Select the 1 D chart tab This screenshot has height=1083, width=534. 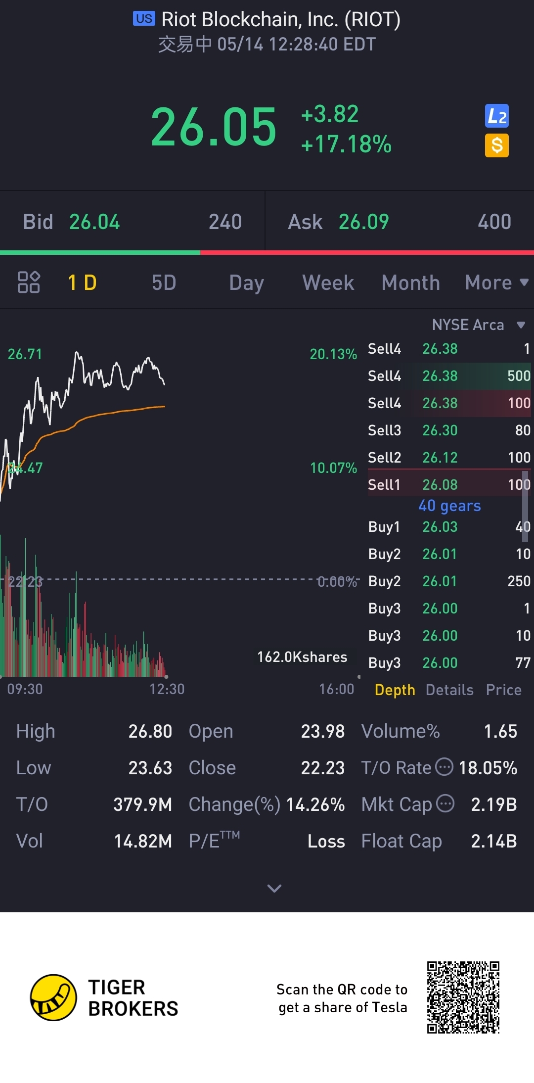pos(82,283)
